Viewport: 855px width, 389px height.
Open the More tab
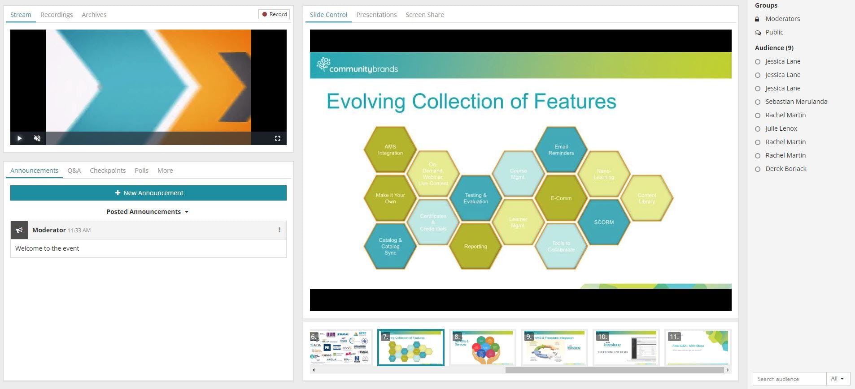click(165, 171)
